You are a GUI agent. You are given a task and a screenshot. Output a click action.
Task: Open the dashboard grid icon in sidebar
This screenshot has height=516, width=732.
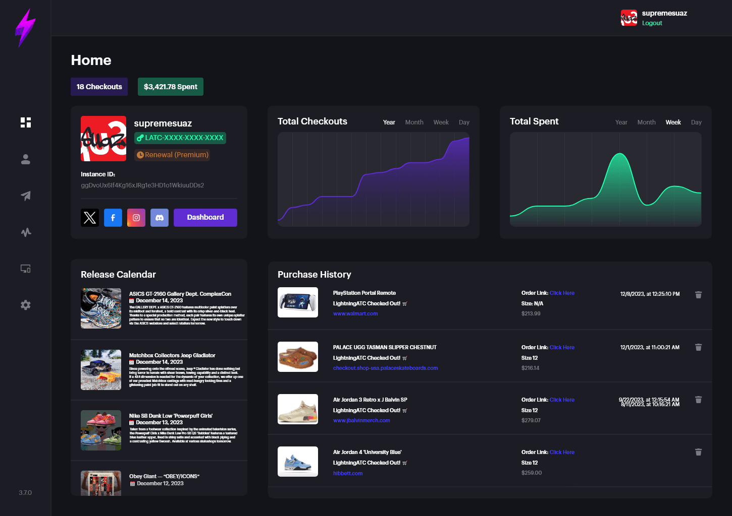(26, 122)
